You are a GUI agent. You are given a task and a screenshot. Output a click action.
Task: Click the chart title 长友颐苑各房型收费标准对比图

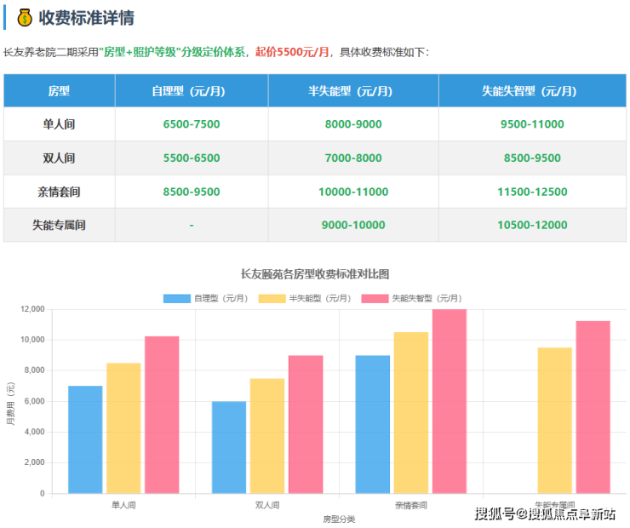(315, 274)
